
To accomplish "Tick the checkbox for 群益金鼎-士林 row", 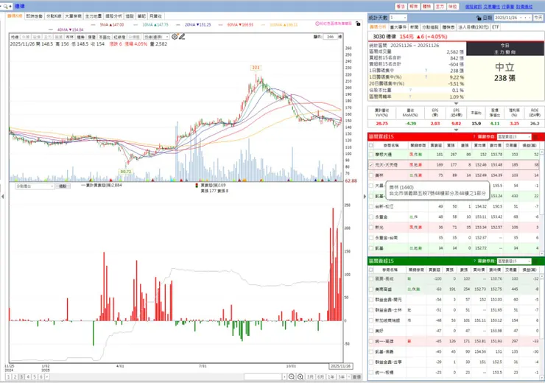I will click(x=371, y=310).
